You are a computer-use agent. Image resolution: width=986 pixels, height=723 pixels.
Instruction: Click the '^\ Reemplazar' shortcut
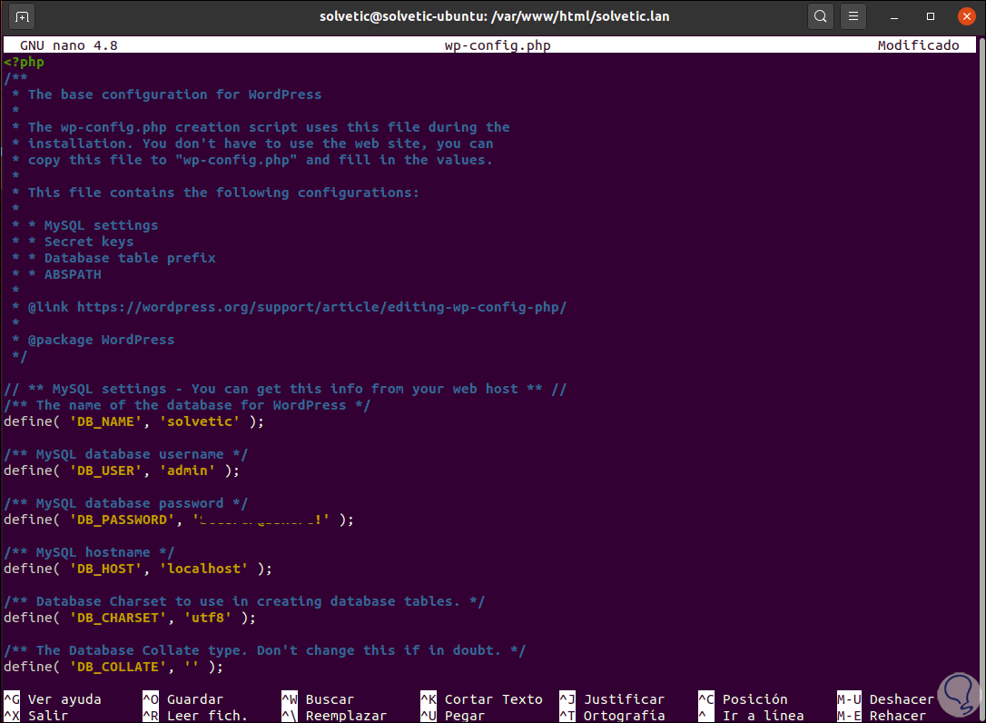point(334,716)
